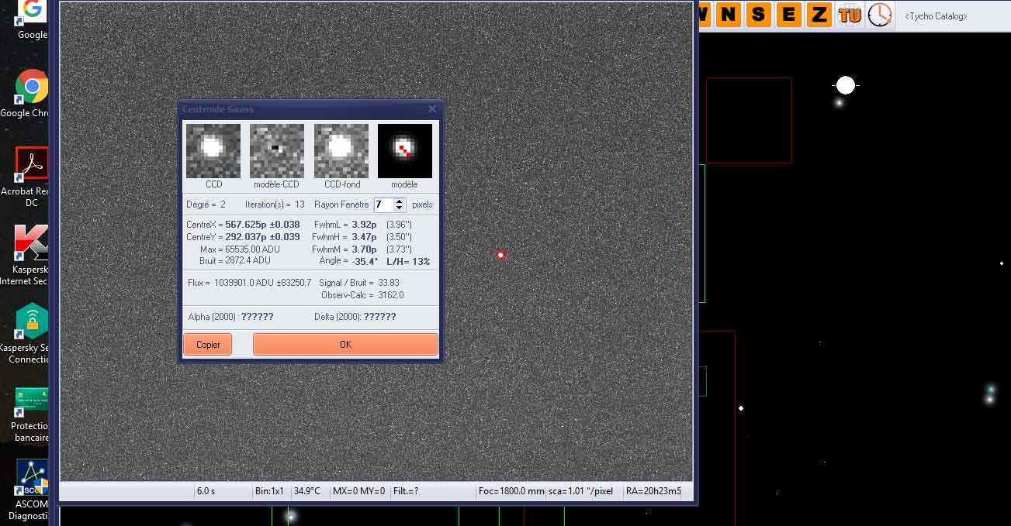
Task: Close the Centroide Gauss dialog
Action: pos(432,109)
